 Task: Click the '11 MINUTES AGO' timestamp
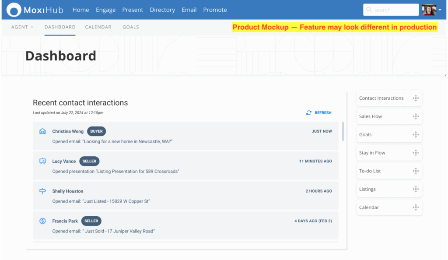pos(315,161)
